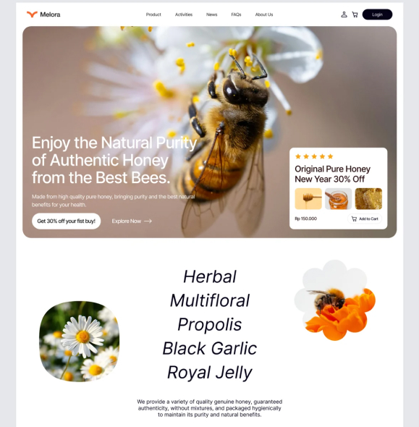Click the arrow next to Explore Now
The width and height of the screenshot is (419, 427).
click(148, 221)
